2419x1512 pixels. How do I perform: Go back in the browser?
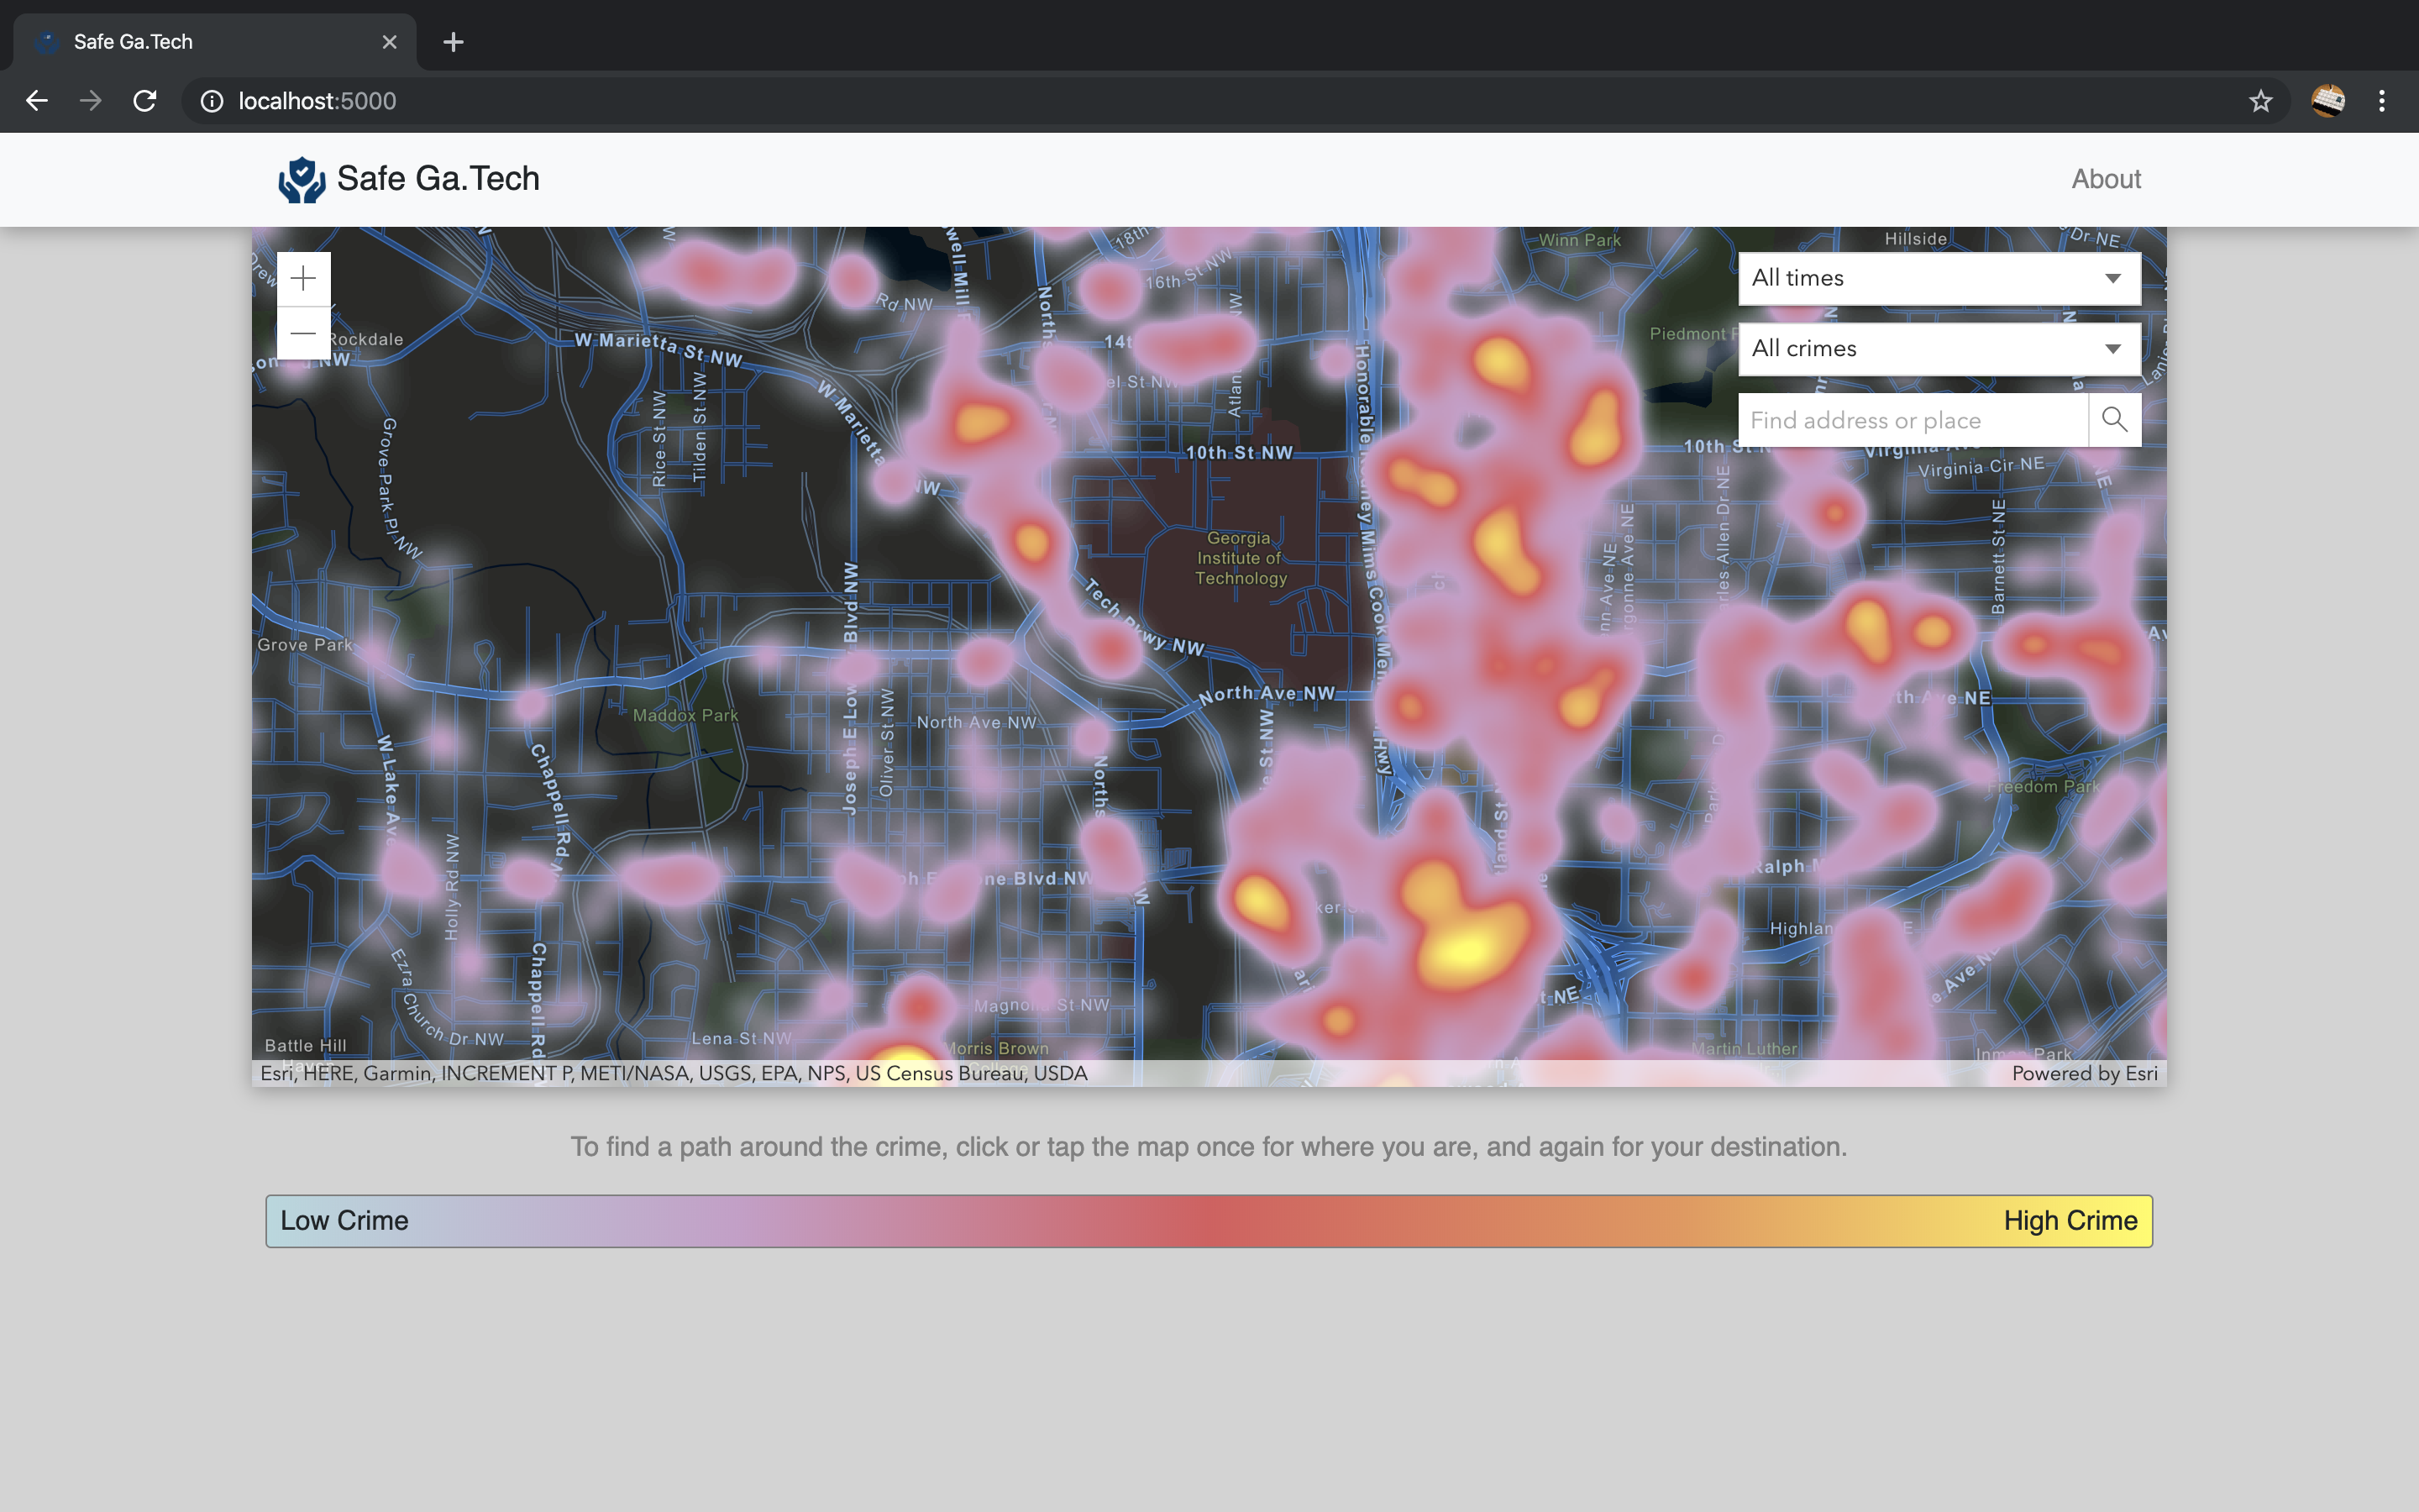pyautogui.click(x=37, y=101)
